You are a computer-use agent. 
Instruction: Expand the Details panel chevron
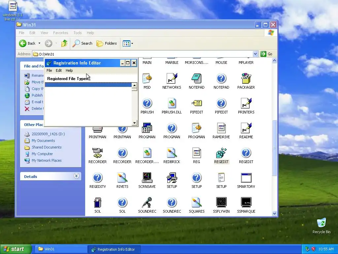76,176
